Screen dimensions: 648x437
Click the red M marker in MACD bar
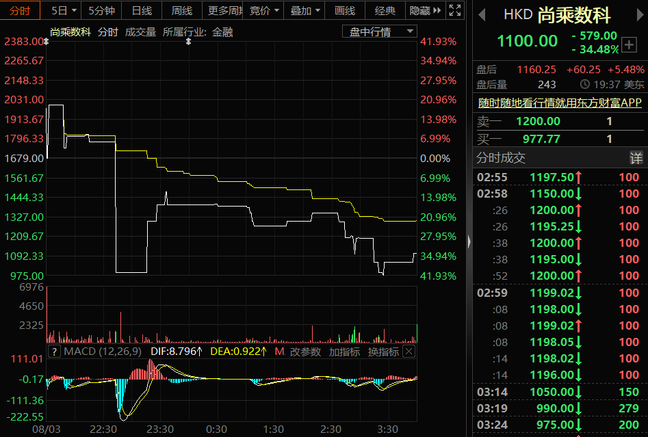tap(279, 352)
